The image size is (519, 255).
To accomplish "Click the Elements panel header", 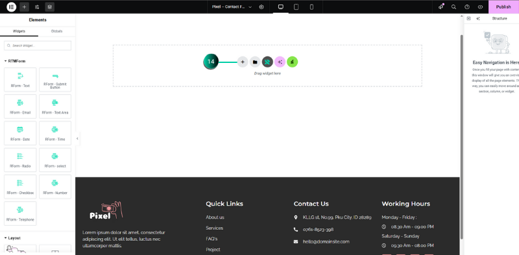I will coord(38,20).
